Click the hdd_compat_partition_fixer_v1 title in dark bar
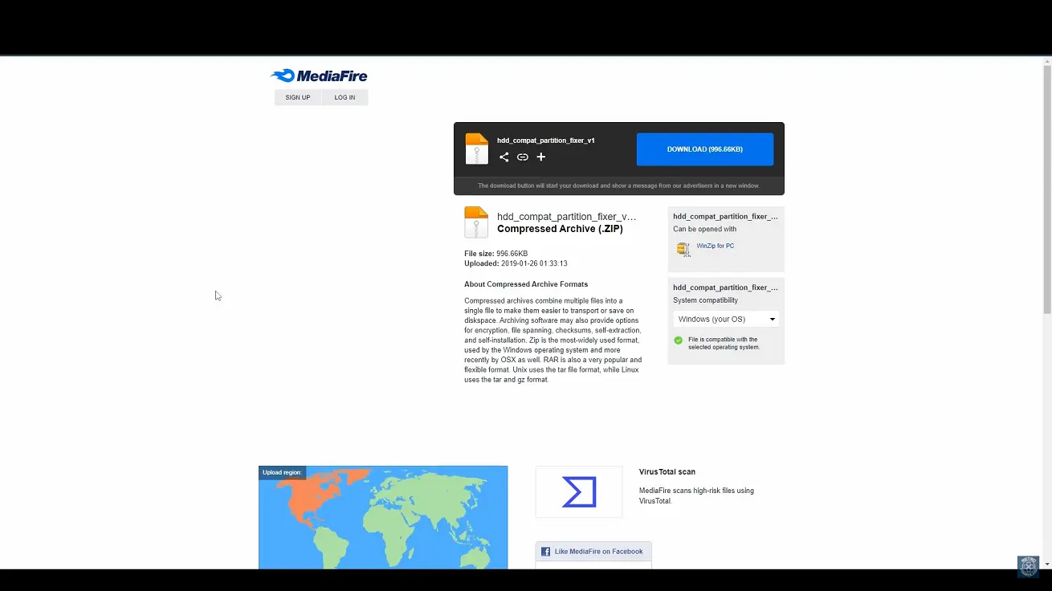 point(545,141)
